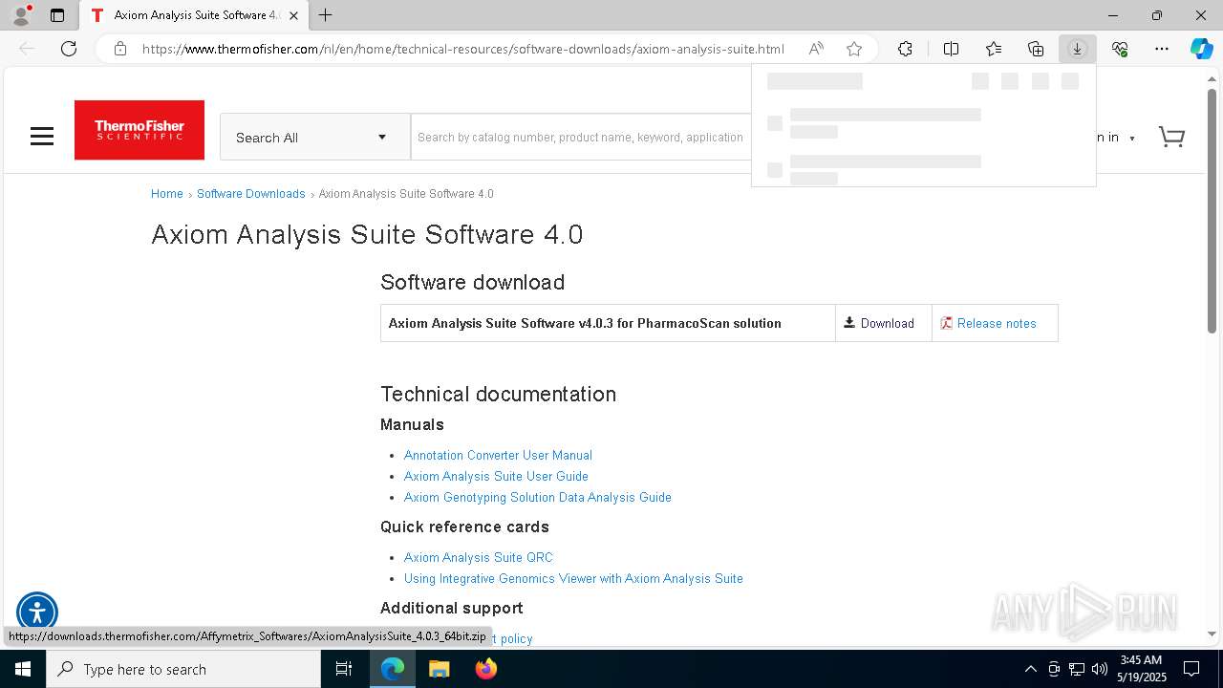This screenshot has width=1223, height=688.
Task: Open Using Integrative Genomics Viewer link
Action: [573, 578]
